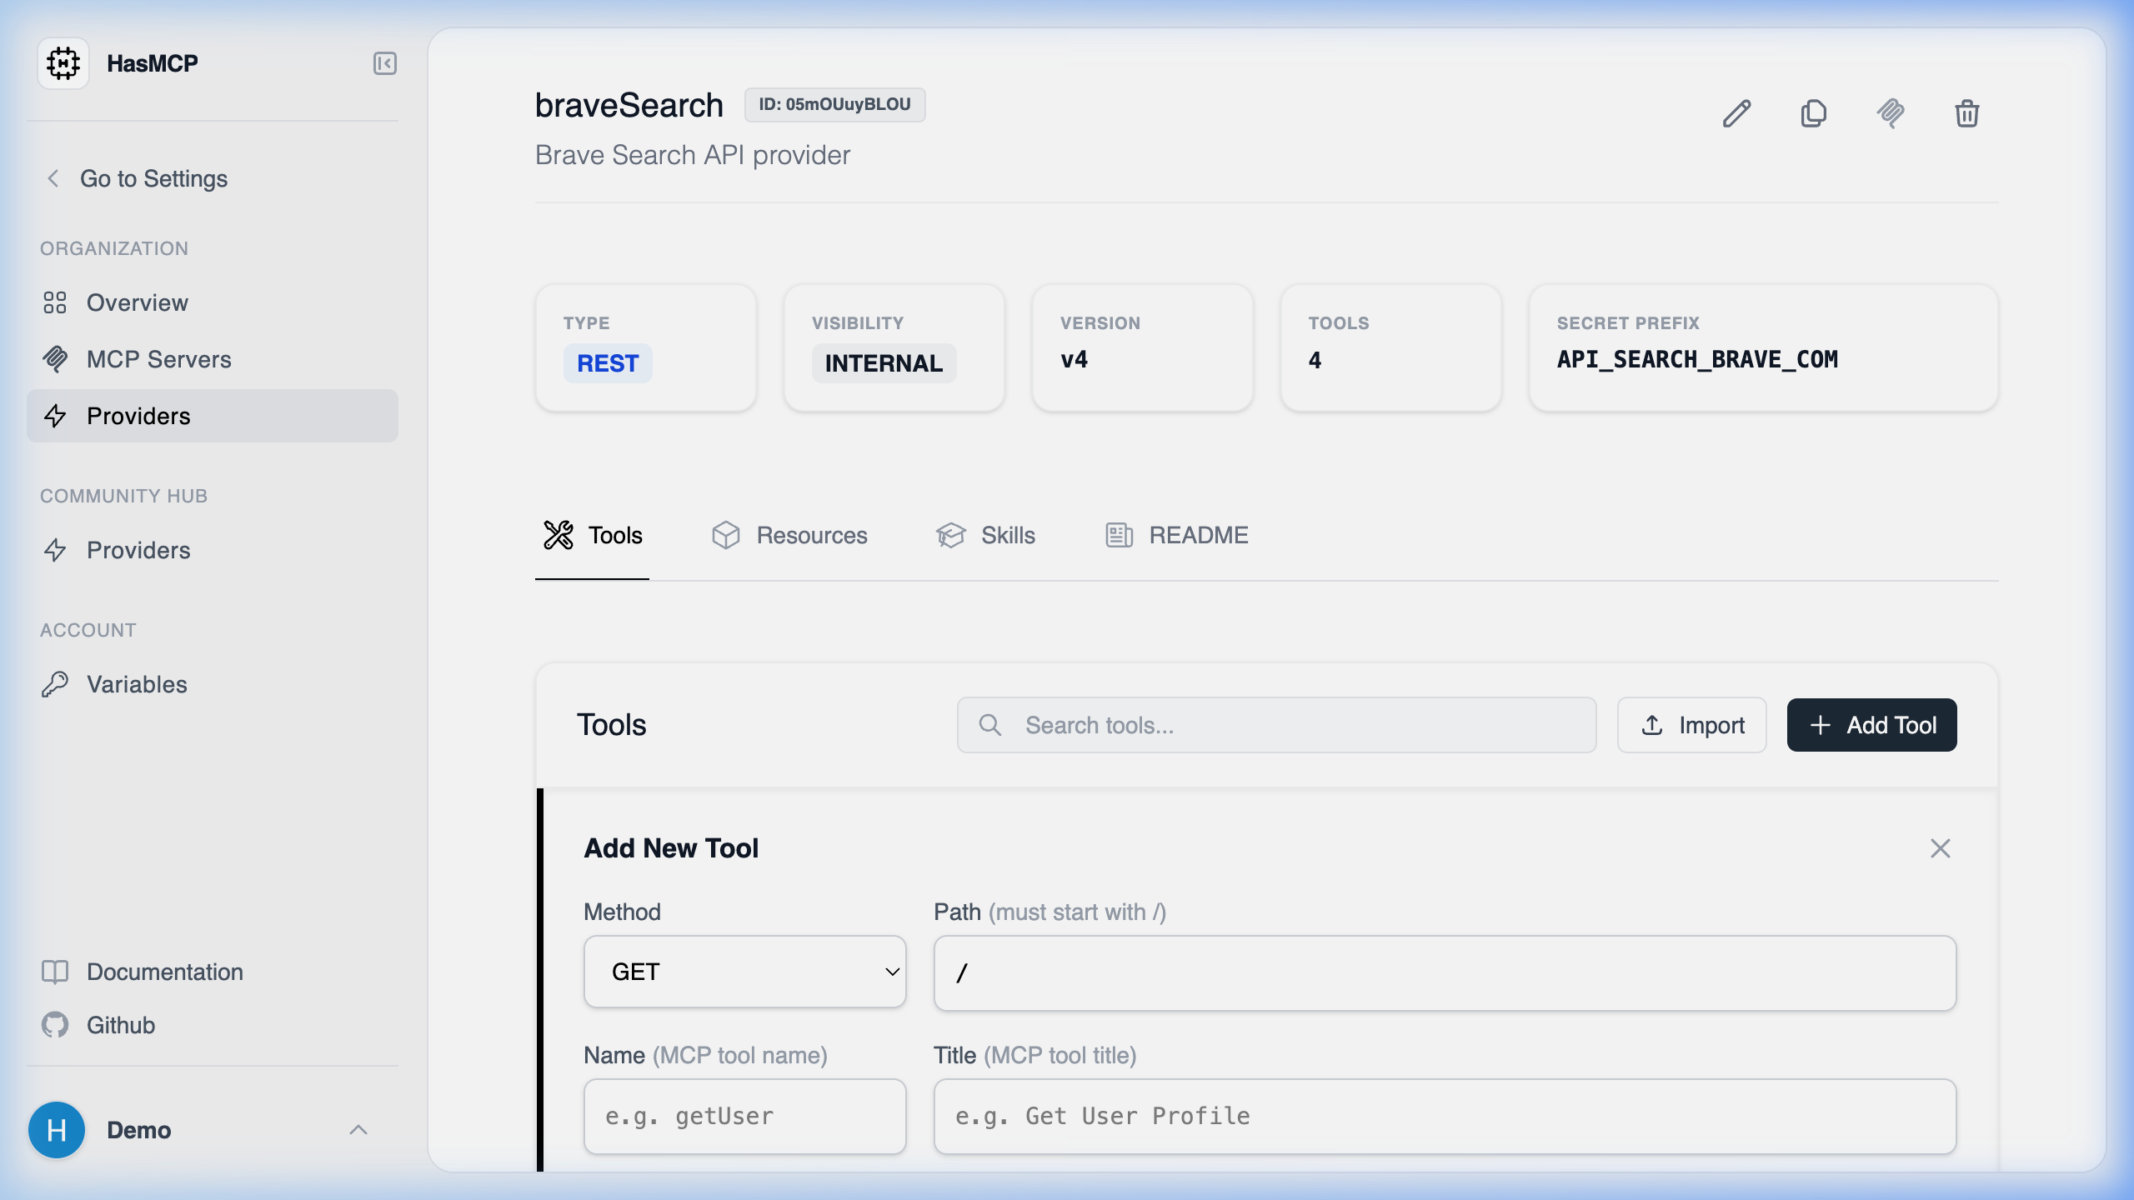Switch to the README tab
Screen dimensions: 2134x1200
click(x=1175, y=535)
